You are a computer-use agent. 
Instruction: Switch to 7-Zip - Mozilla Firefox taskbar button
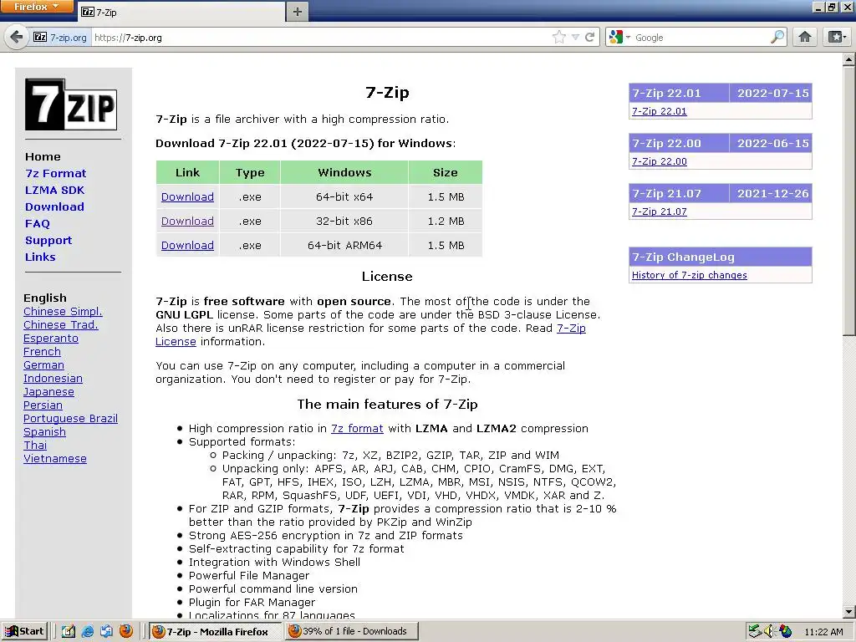[217, 631]
